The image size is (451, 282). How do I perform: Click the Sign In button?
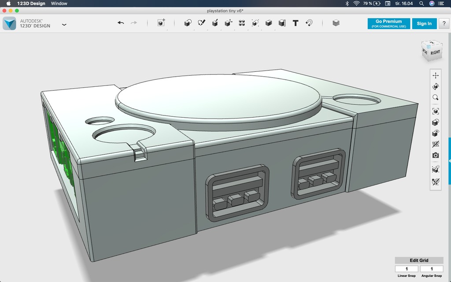(424, 23)
